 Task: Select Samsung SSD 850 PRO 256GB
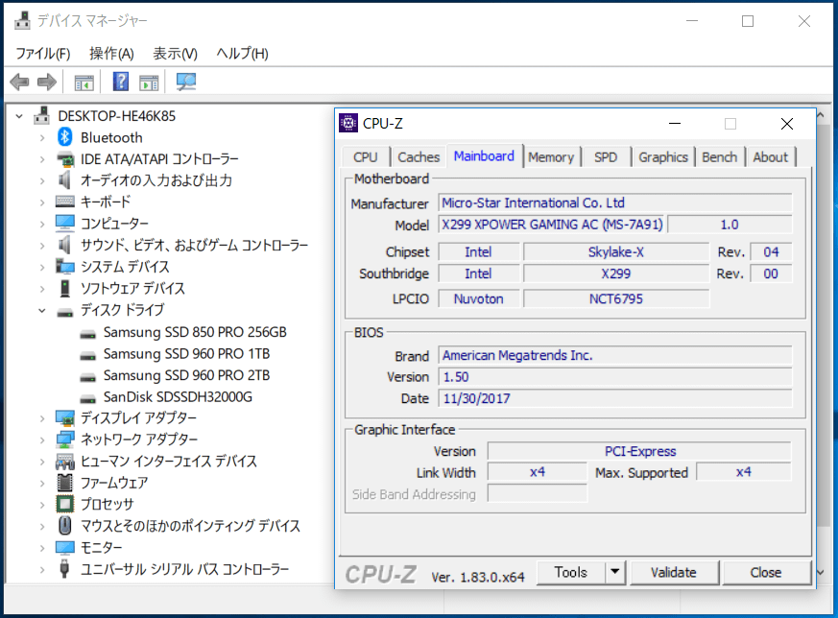[x=195, y=332]
